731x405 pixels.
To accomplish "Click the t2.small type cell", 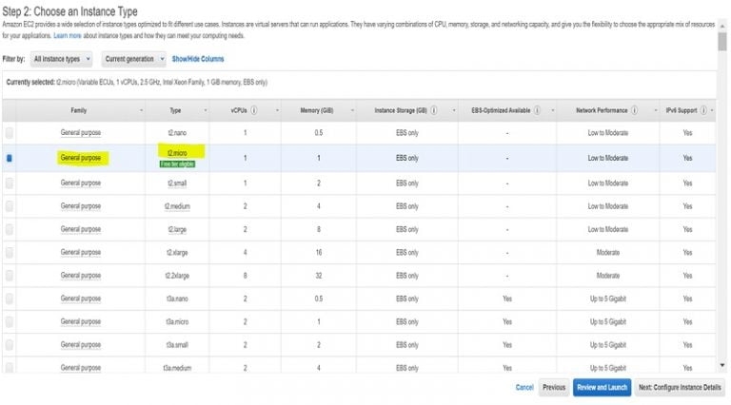I will coord(177,183).
